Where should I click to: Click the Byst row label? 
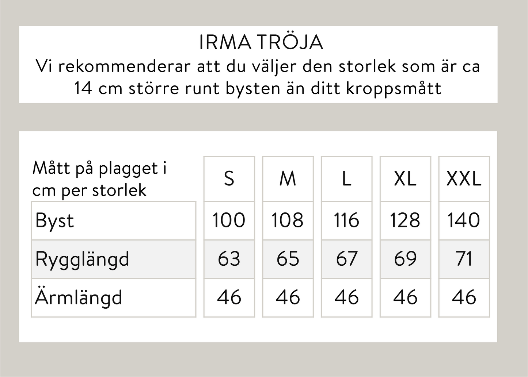point(55,220)
